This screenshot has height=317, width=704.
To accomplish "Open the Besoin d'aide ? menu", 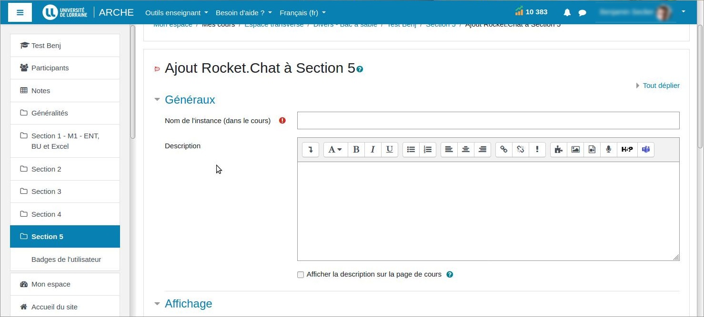I will (243, 13).
